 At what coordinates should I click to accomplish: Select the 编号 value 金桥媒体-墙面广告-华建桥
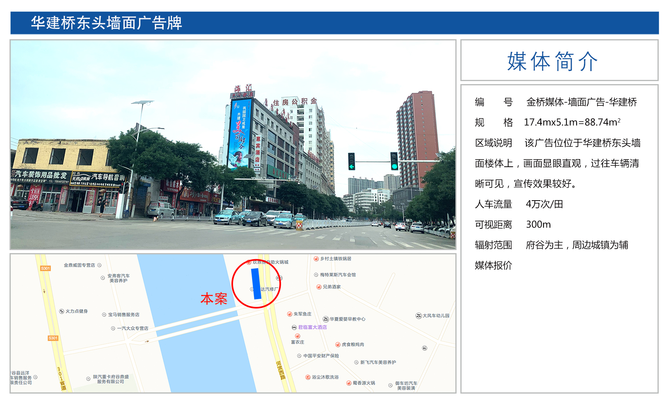coord(582,102)
